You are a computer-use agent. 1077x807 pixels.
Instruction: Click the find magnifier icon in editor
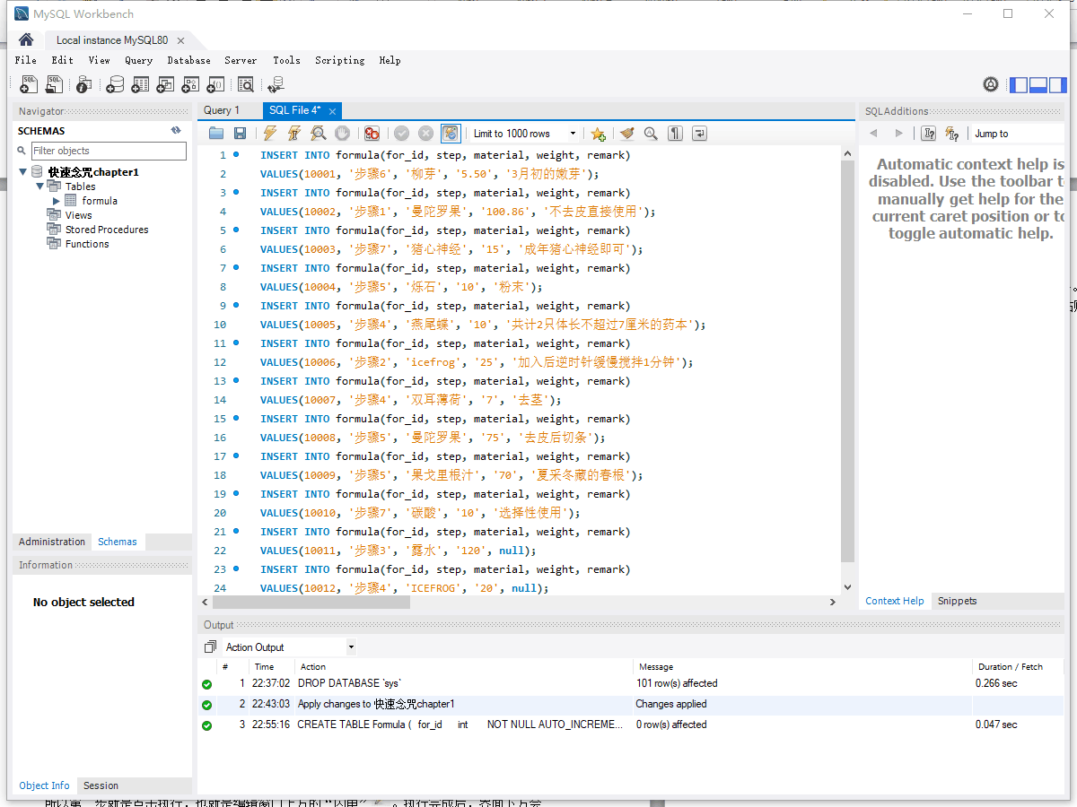click(651, 134)
